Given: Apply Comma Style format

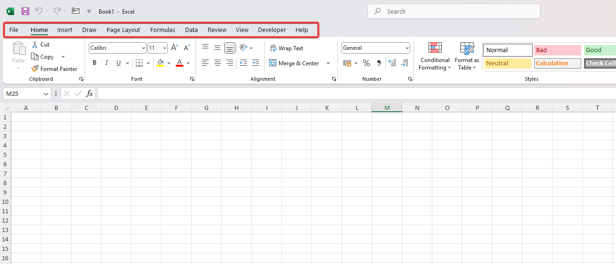Looking at the screenshot, I should coord(379,63).
